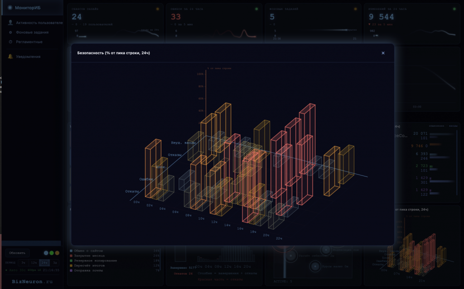
Task: Click the МониторИБ logo icon
Action: click(10, 7)
